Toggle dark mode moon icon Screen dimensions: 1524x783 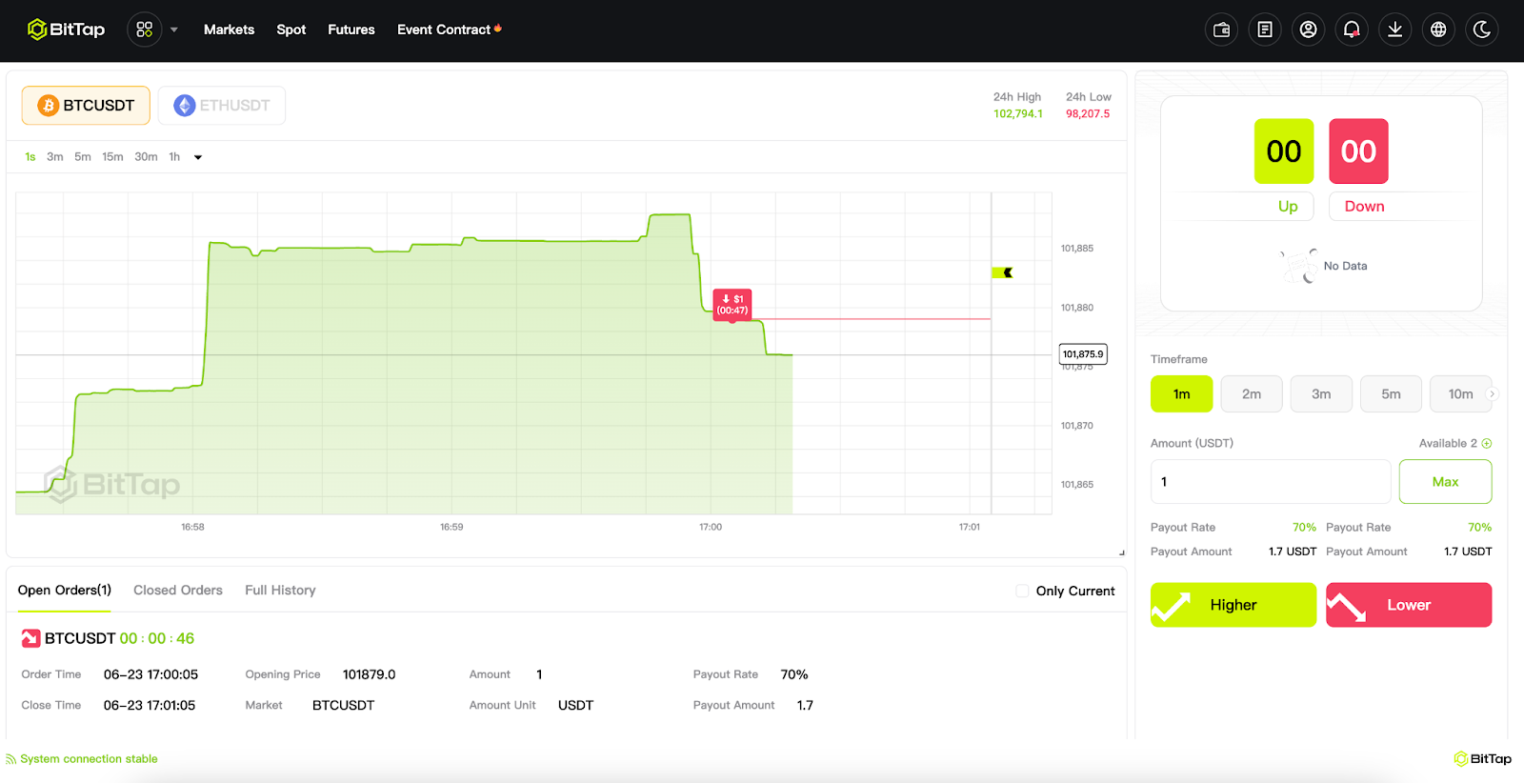[1482, 30]
